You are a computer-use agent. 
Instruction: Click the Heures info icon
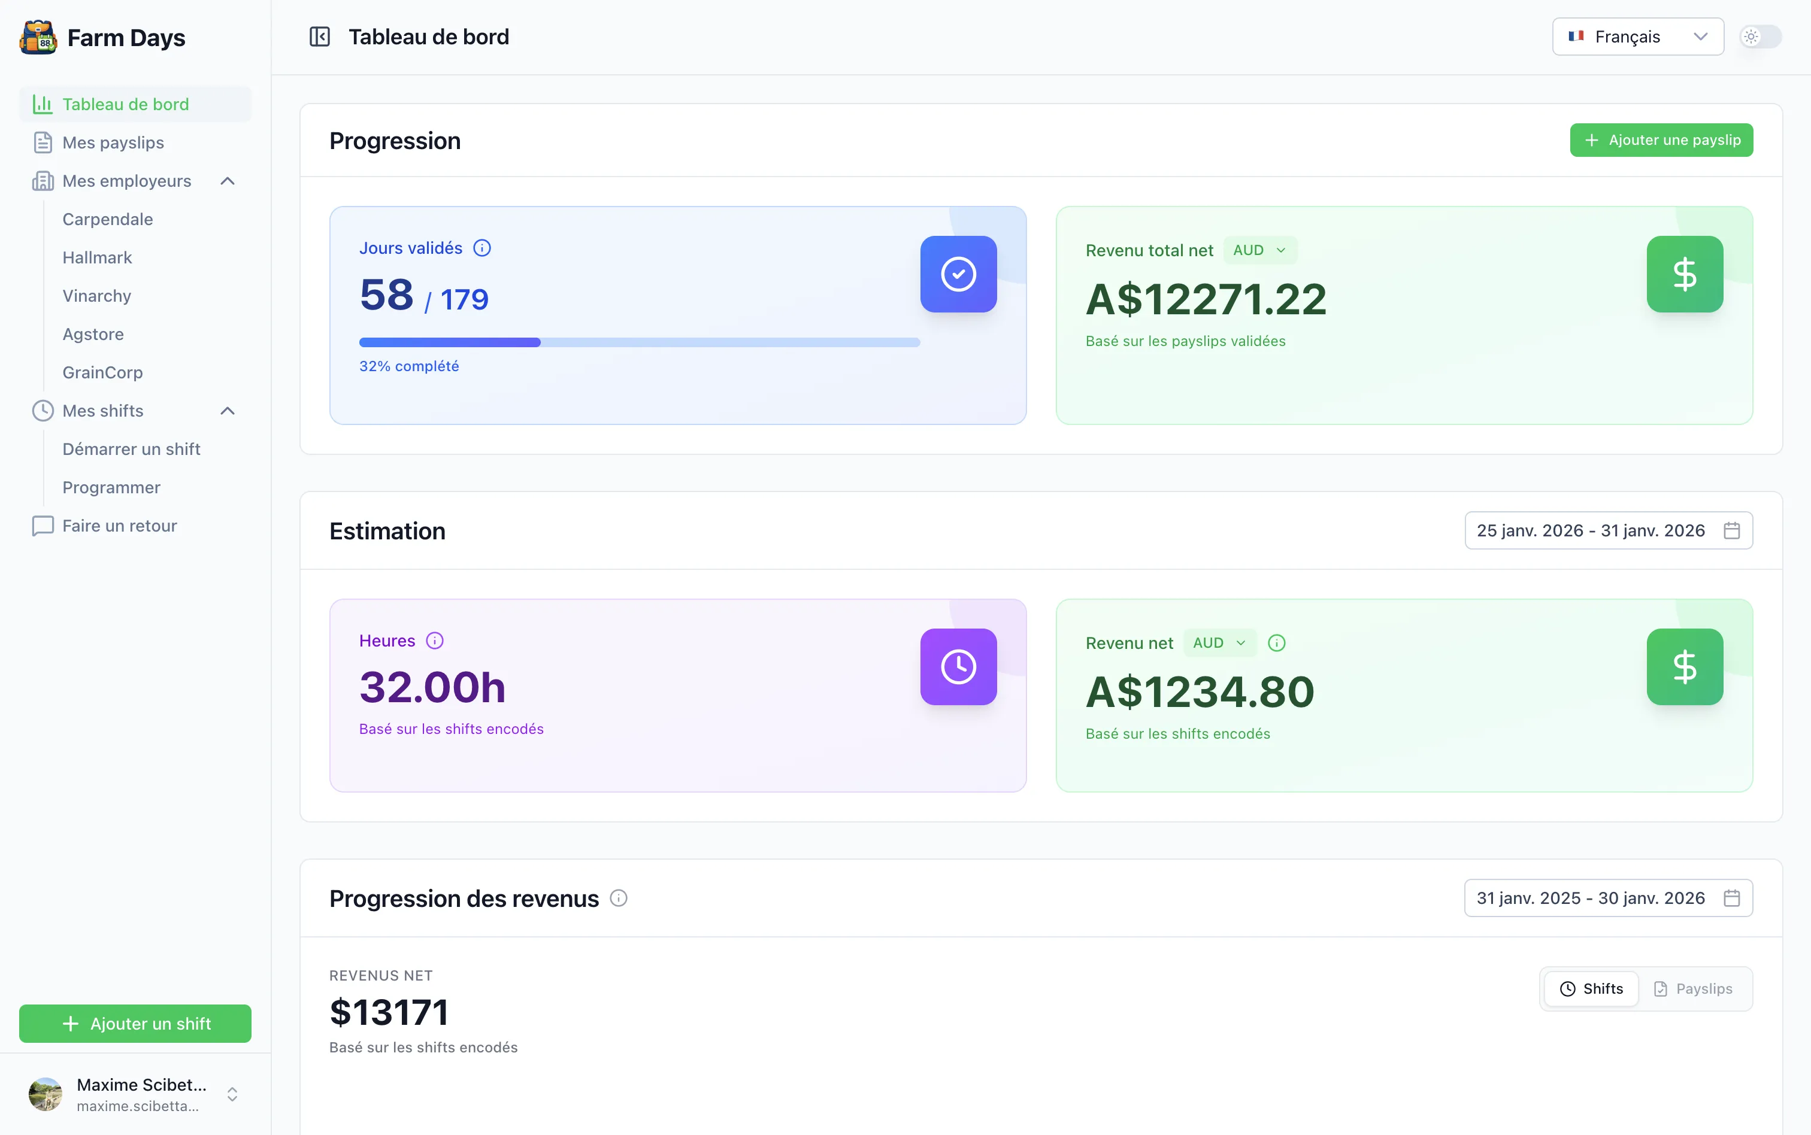pyautogui.click(x=435, y=641)
